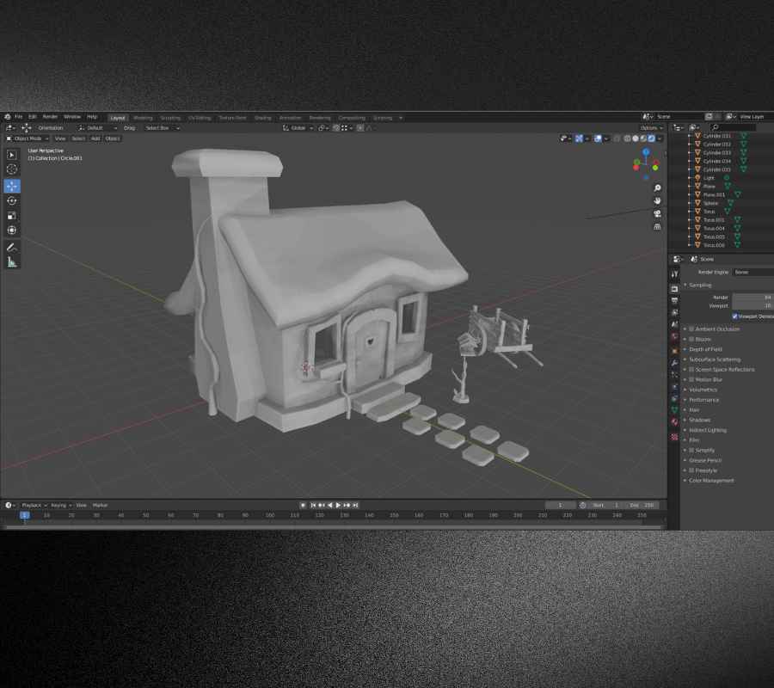
Task: Enable the Motion Blur checkbox
Action: [x=691, y=379]
